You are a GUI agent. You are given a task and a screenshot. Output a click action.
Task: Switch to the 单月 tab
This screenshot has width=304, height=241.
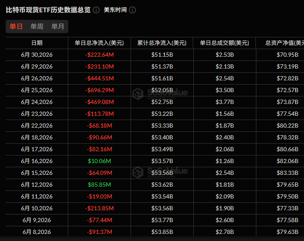click(x=58, y=26)
